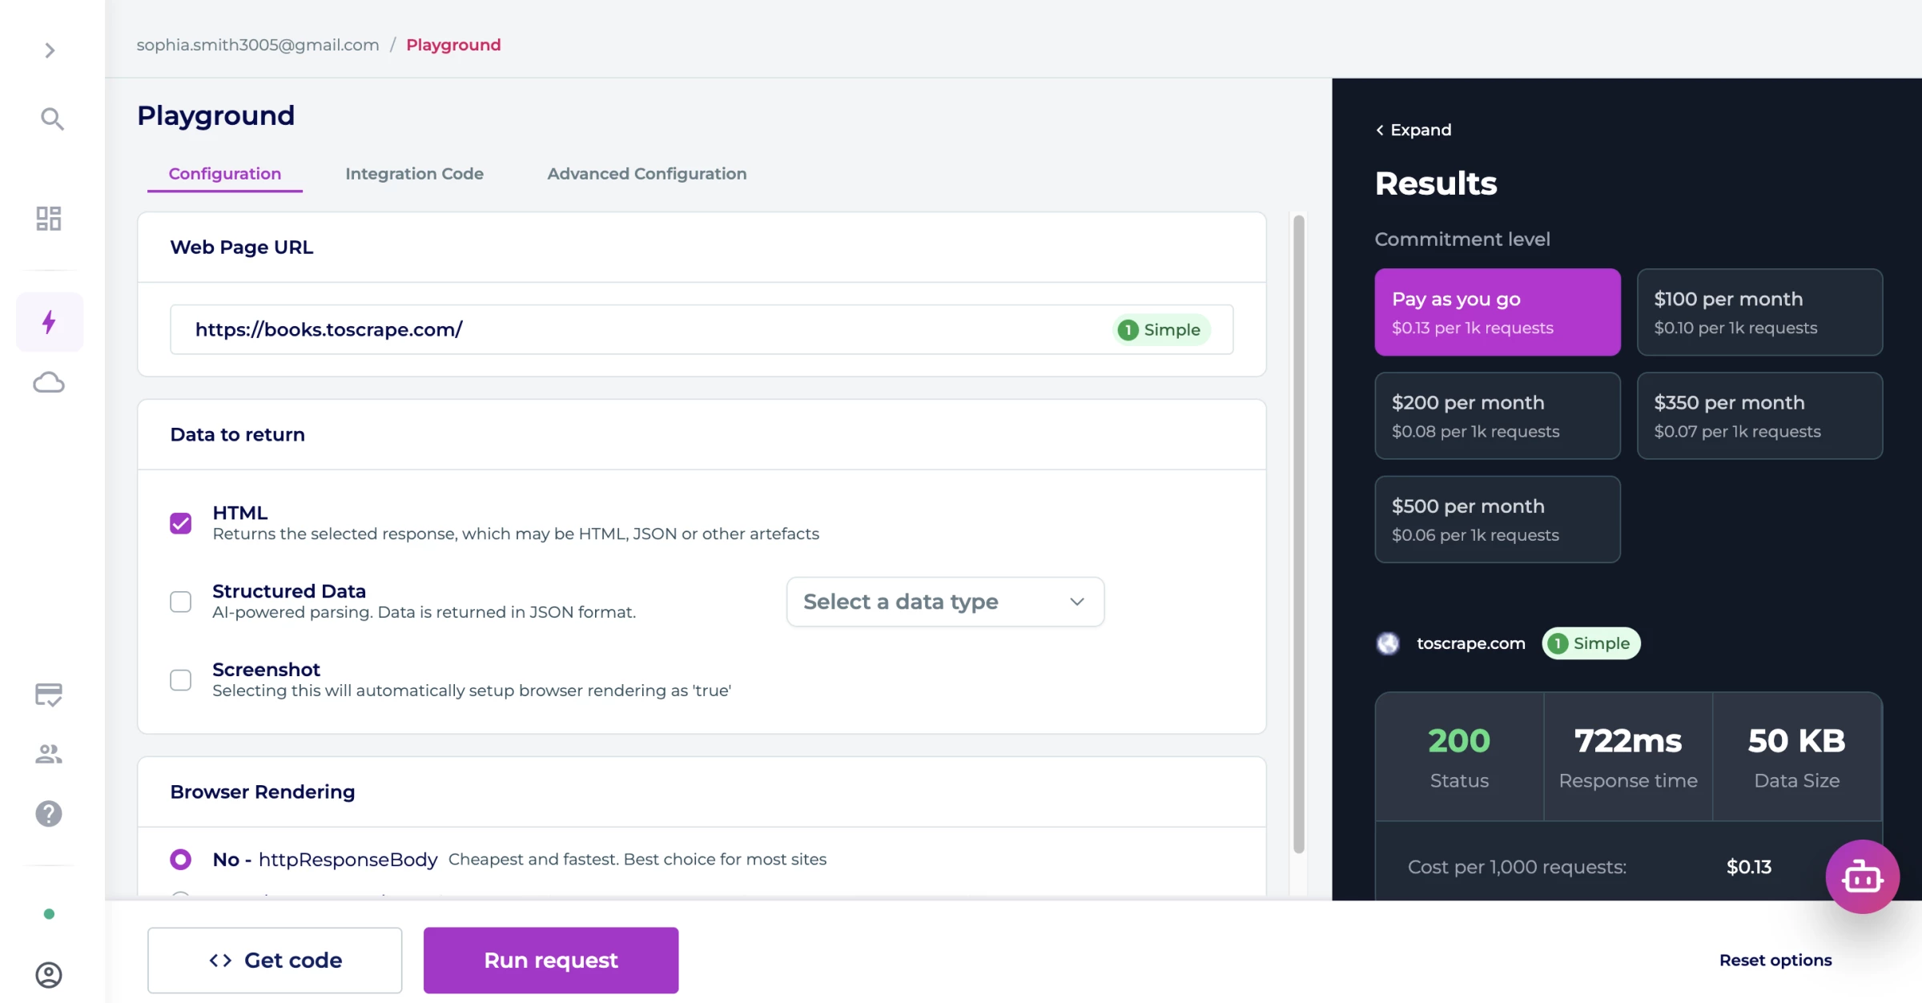
Task: Click the Commitment level label
Action: 1462,239
